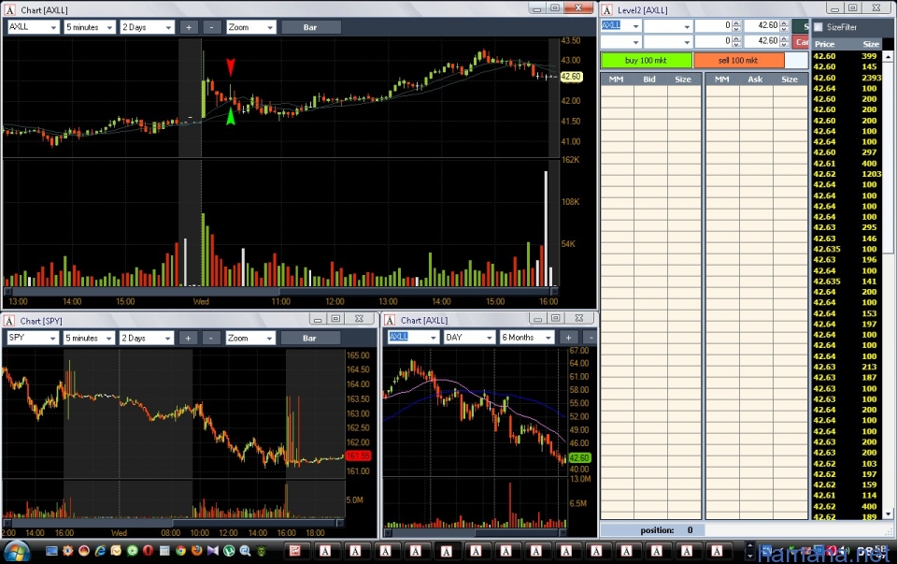Open the AXLL symbol dropdown in daily chart
Screen dimensions: 897x564
(x=433, y=338)
